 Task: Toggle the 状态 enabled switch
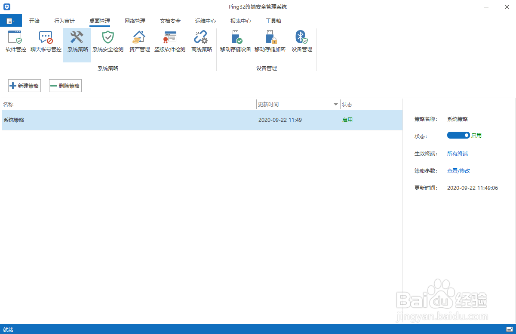(x=458, y=135)
